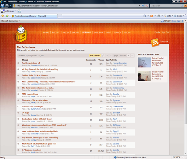Click the Inside Parallel Extensions Part 2 thumbnail
This screenshot has width=187, height=159.
click(x=144, y=63)
